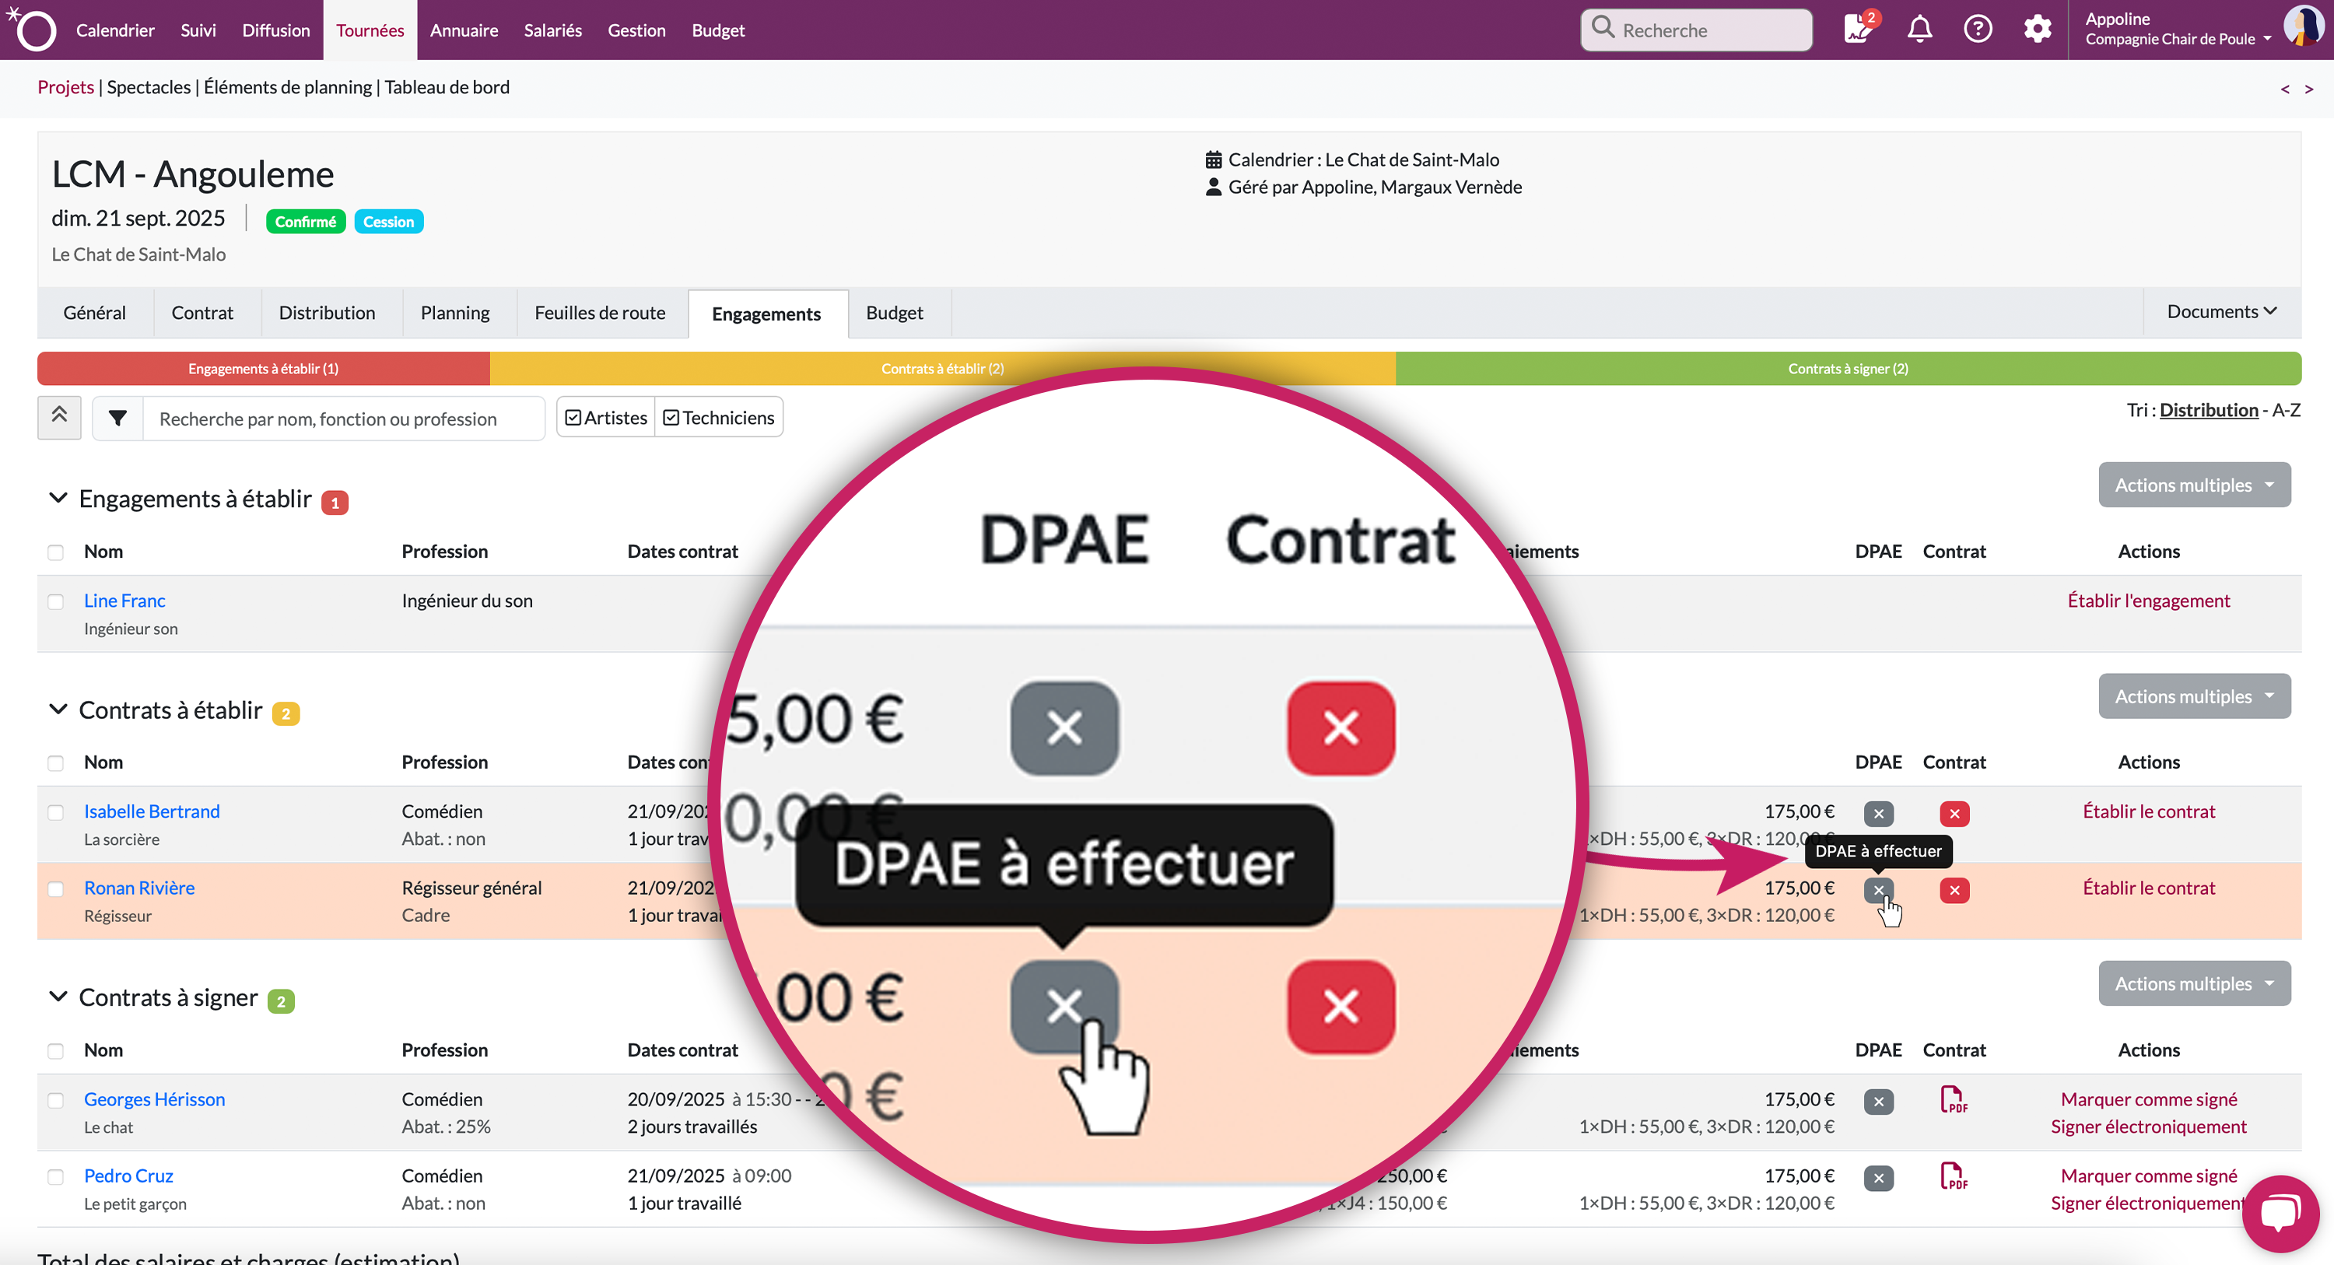This screenshot has width=2334, height=1265.
Task: Check the Line Franc row checkbox
Action: 56,601
